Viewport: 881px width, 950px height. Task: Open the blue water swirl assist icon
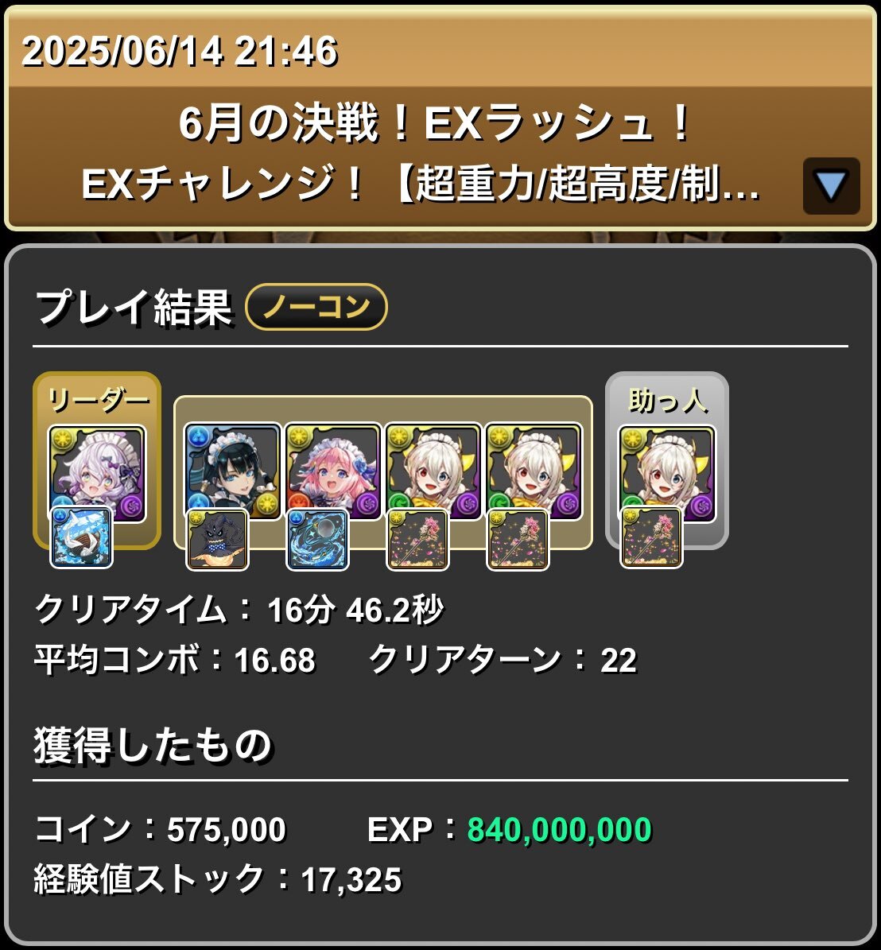pos(317,540)
